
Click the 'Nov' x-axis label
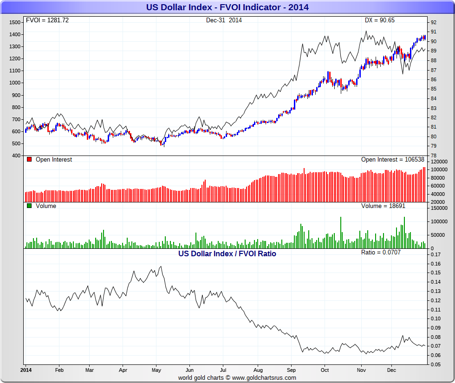[x=361, y=370]
